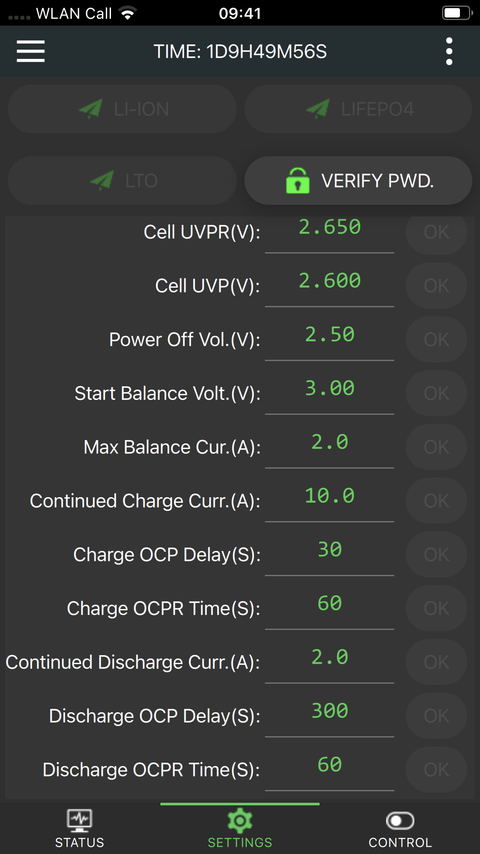Tap the Status monitor icon
This screenshot has height=854, width=480.
click(80, 820)
